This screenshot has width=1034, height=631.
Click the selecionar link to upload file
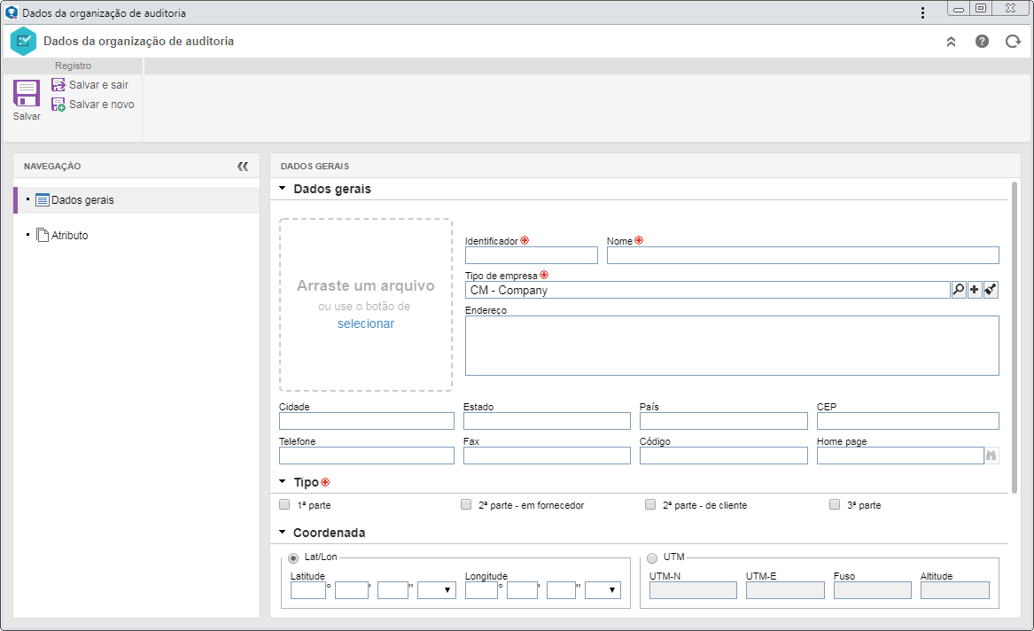coord(366,323)
